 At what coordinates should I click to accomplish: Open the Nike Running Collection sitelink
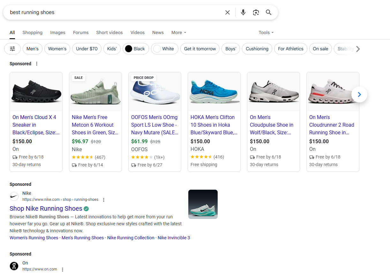(x=131, y=238)
